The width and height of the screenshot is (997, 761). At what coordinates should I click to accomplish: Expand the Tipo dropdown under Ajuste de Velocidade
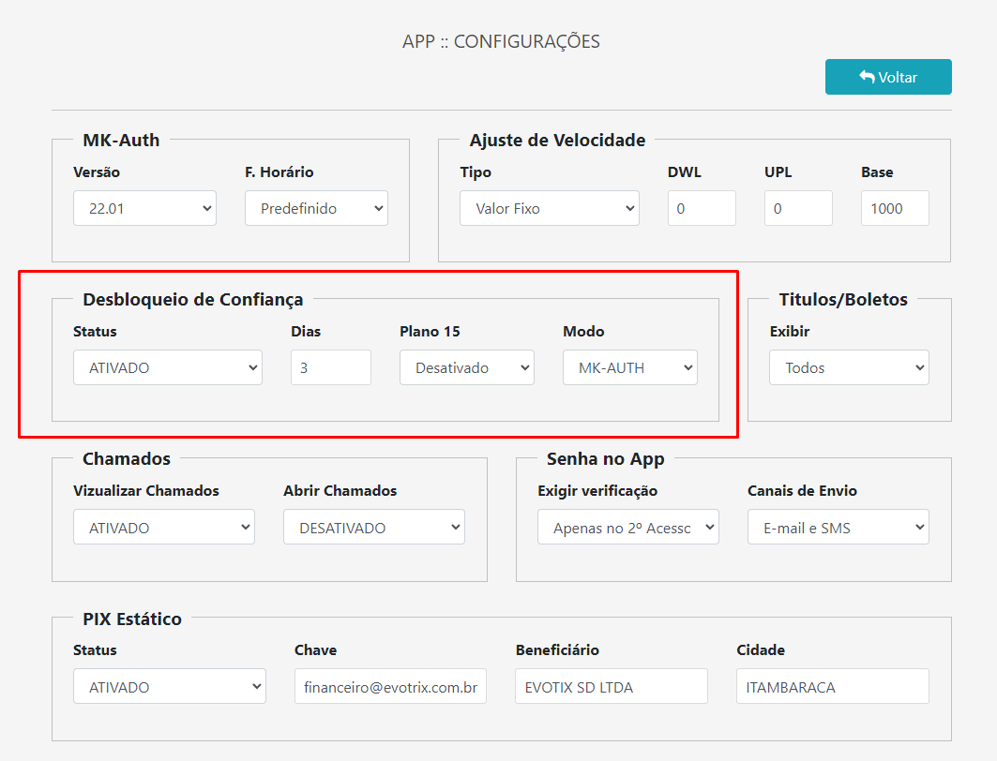coord(549,208)
